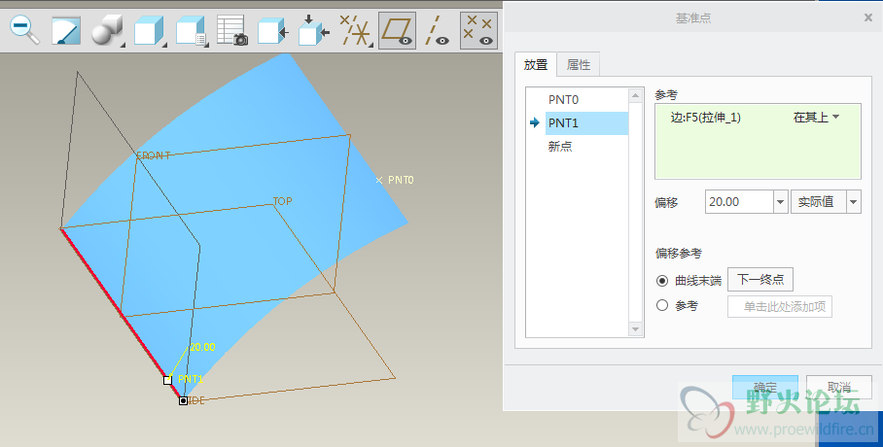883x447 pixels.
Task: Open the offset value dropdown arrow
Action: [781, 201]
